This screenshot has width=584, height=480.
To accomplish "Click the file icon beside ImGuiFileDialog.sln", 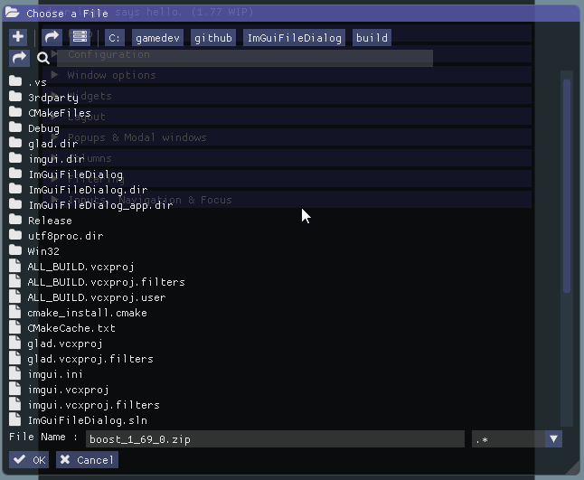I will [x=14, y=419].
